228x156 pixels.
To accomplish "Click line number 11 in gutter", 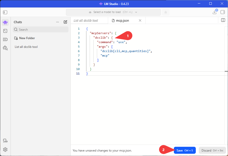I will point(78,74).
